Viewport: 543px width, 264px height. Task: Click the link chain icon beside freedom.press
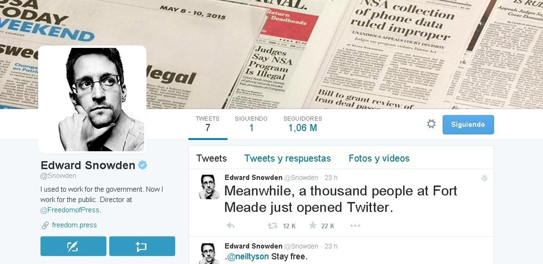pos(45,225)
